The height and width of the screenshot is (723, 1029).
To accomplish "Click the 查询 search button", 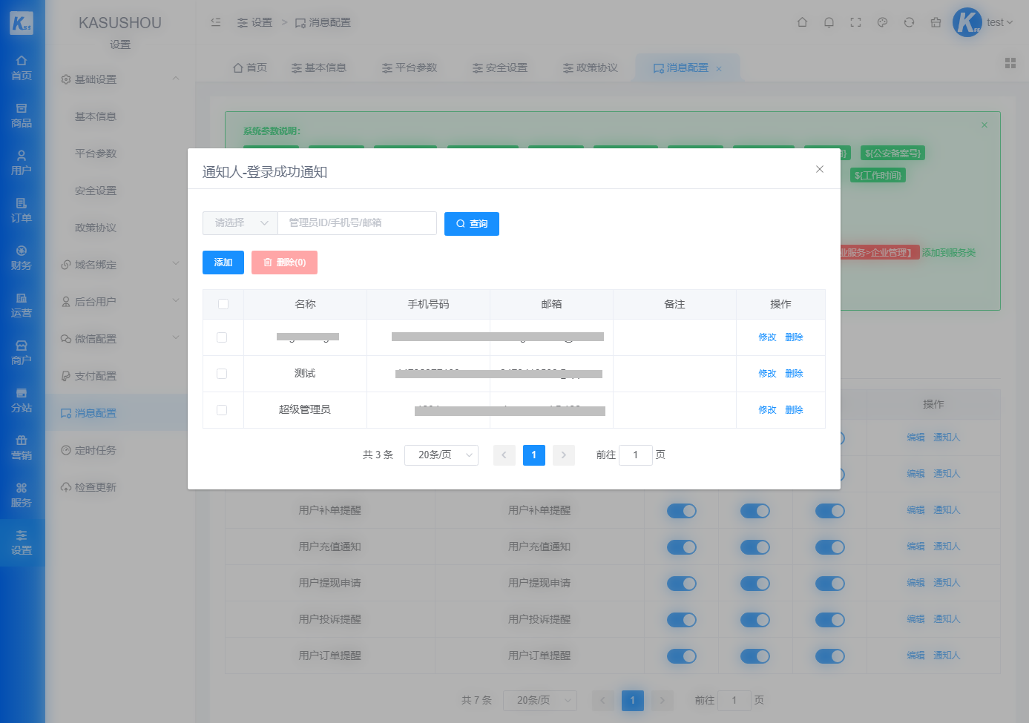I will point(472,224).
